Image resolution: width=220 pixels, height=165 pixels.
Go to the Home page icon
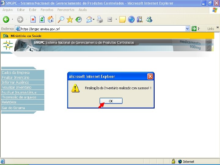point(51,19)
